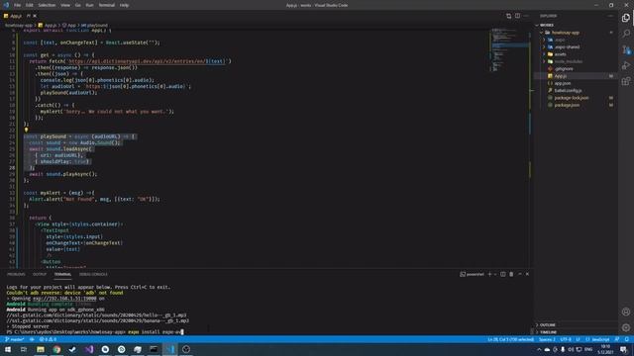
Task: Switch to the Problems panel tab
Action: (x=16, y=275)
